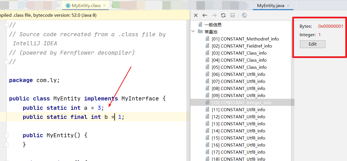Click the file icon of entry [14]
The image size is (347, 161).
(207, 131)
